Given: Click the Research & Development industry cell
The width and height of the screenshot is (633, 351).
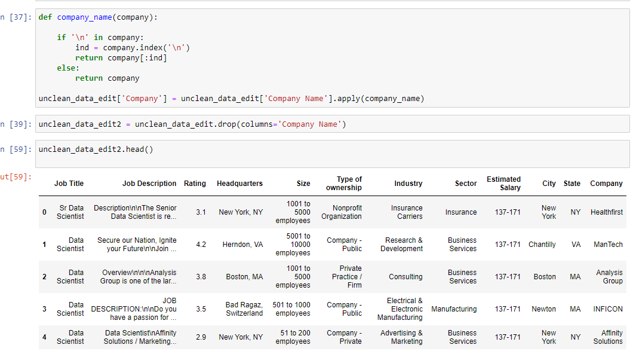Looking at the screenshot, I should click(402, 244).
